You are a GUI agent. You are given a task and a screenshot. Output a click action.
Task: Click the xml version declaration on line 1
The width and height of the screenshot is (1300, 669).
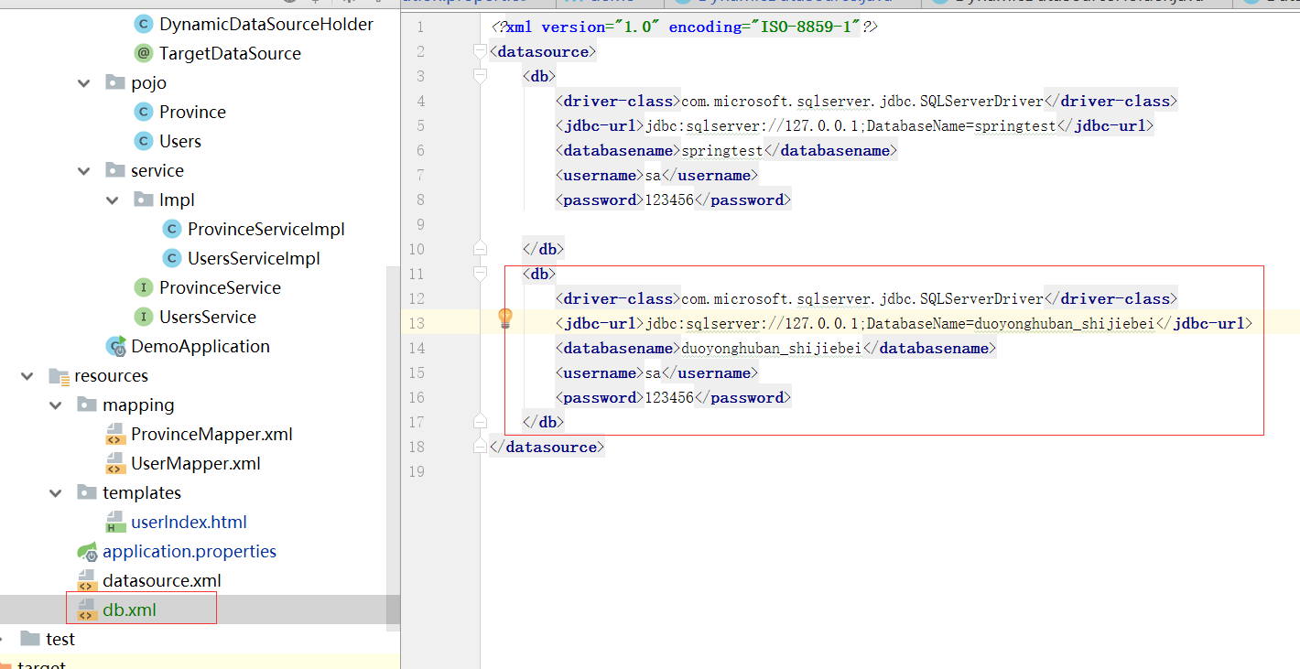coord(684,27)
